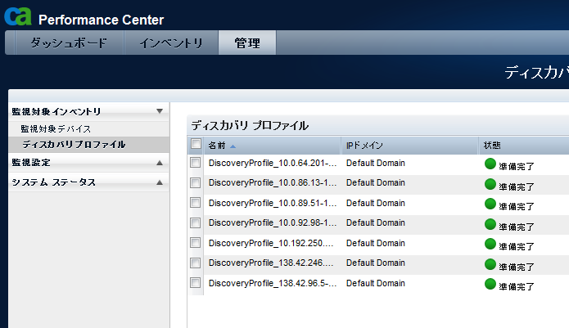
Task: Click green status icon for DiscoveryProfile_10.0.92.98
Action: tap(490, 224)
